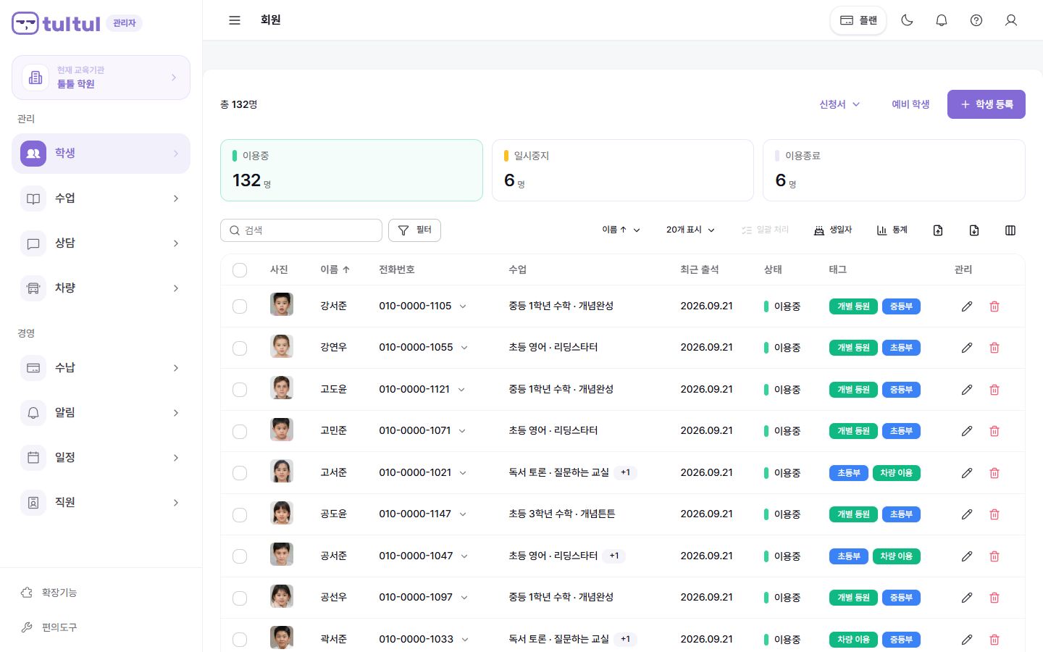This screenshot has height=652, width=1043.
Task: Show 일시중지 students card
Action: pyautogui.click(x=623, y=170)
